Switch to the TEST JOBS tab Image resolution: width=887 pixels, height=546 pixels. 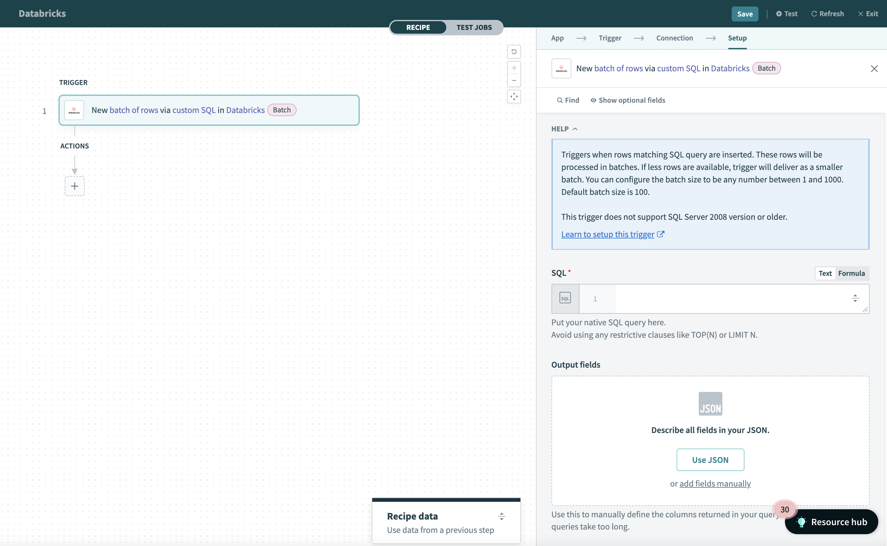click(474, 27)
